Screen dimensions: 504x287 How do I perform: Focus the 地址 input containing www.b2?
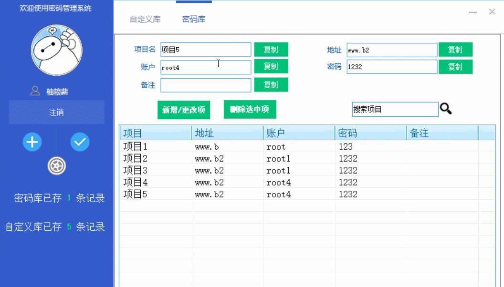[392, 50]
